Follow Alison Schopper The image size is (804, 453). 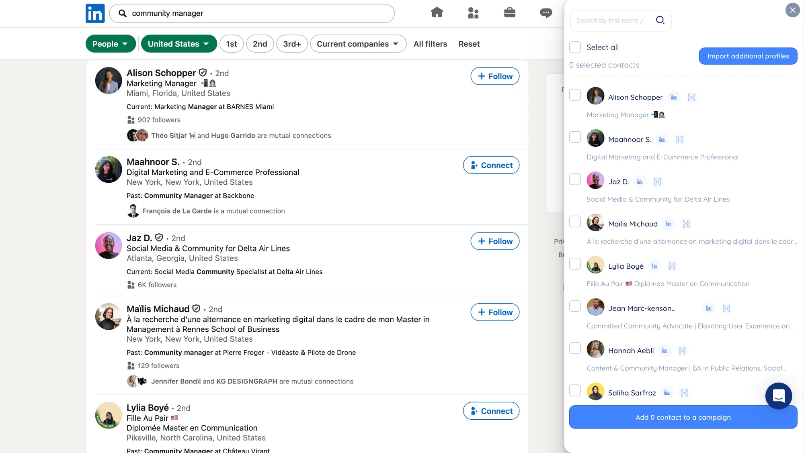click(x=495, y=76)
